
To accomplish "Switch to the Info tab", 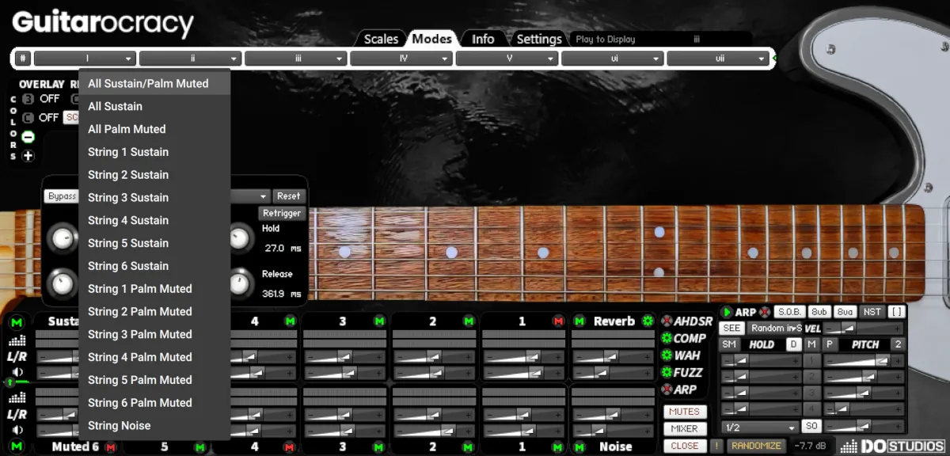I will click(x=483, y=39).
